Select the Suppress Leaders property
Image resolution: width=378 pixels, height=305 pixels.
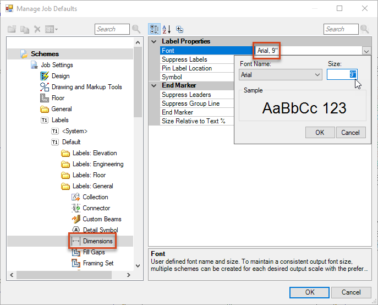click(x=197, y=95)
